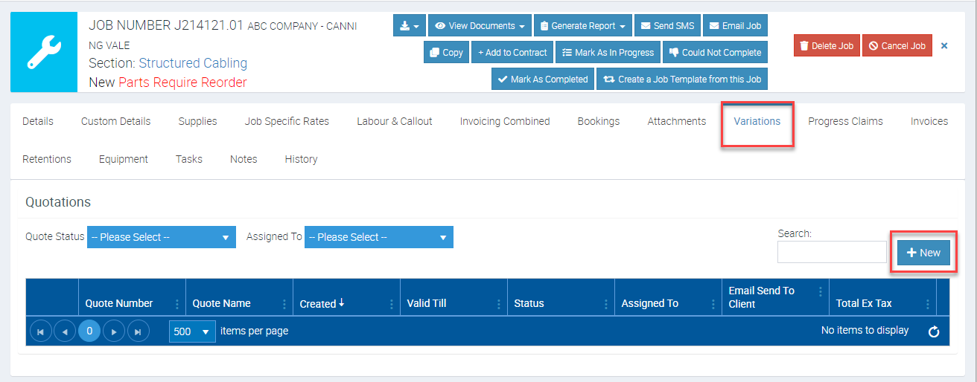Image resolution: width=977 pixels, height=382 pixels.
Task: Expand the Quote Status dropdown
Action: 162,237
